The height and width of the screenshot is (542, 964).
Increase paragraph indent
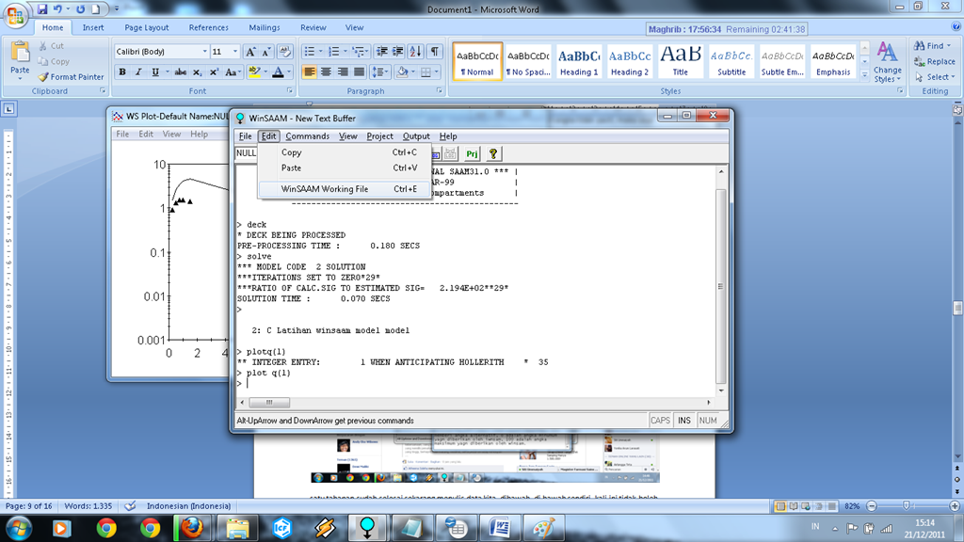point(398,52)
